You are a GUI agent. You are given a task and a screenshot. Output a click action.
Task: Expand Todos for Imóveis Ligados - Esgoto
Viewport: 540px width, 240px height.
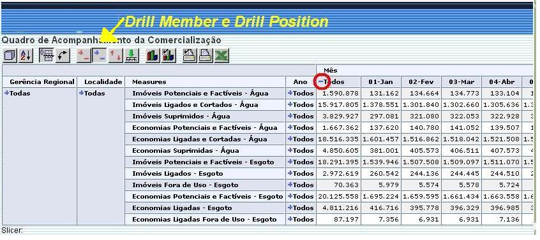(x=290, y=173)
